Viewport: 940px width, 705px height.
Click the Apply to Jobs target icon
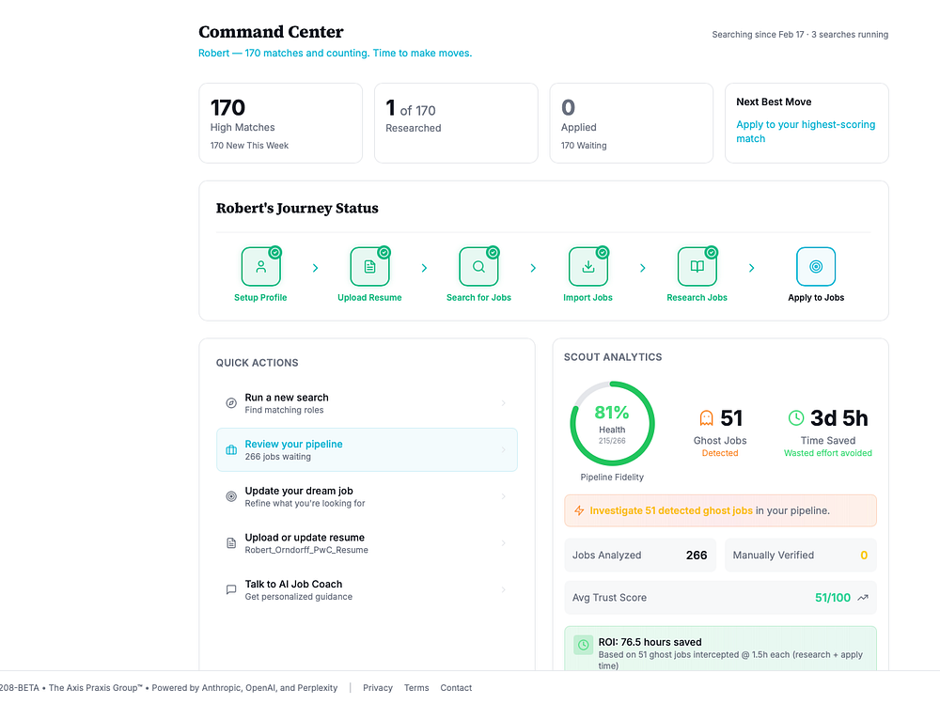pyautogui.click(x=816, y=267)
